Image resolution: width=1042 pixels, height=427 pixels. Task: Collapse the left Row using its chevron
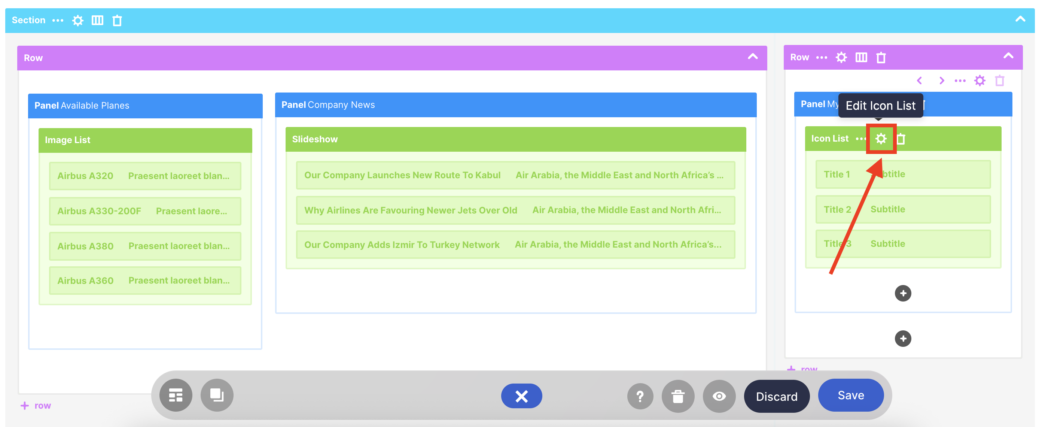752,57
